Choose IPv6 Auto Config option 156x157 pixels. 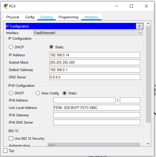click(38, 93)
